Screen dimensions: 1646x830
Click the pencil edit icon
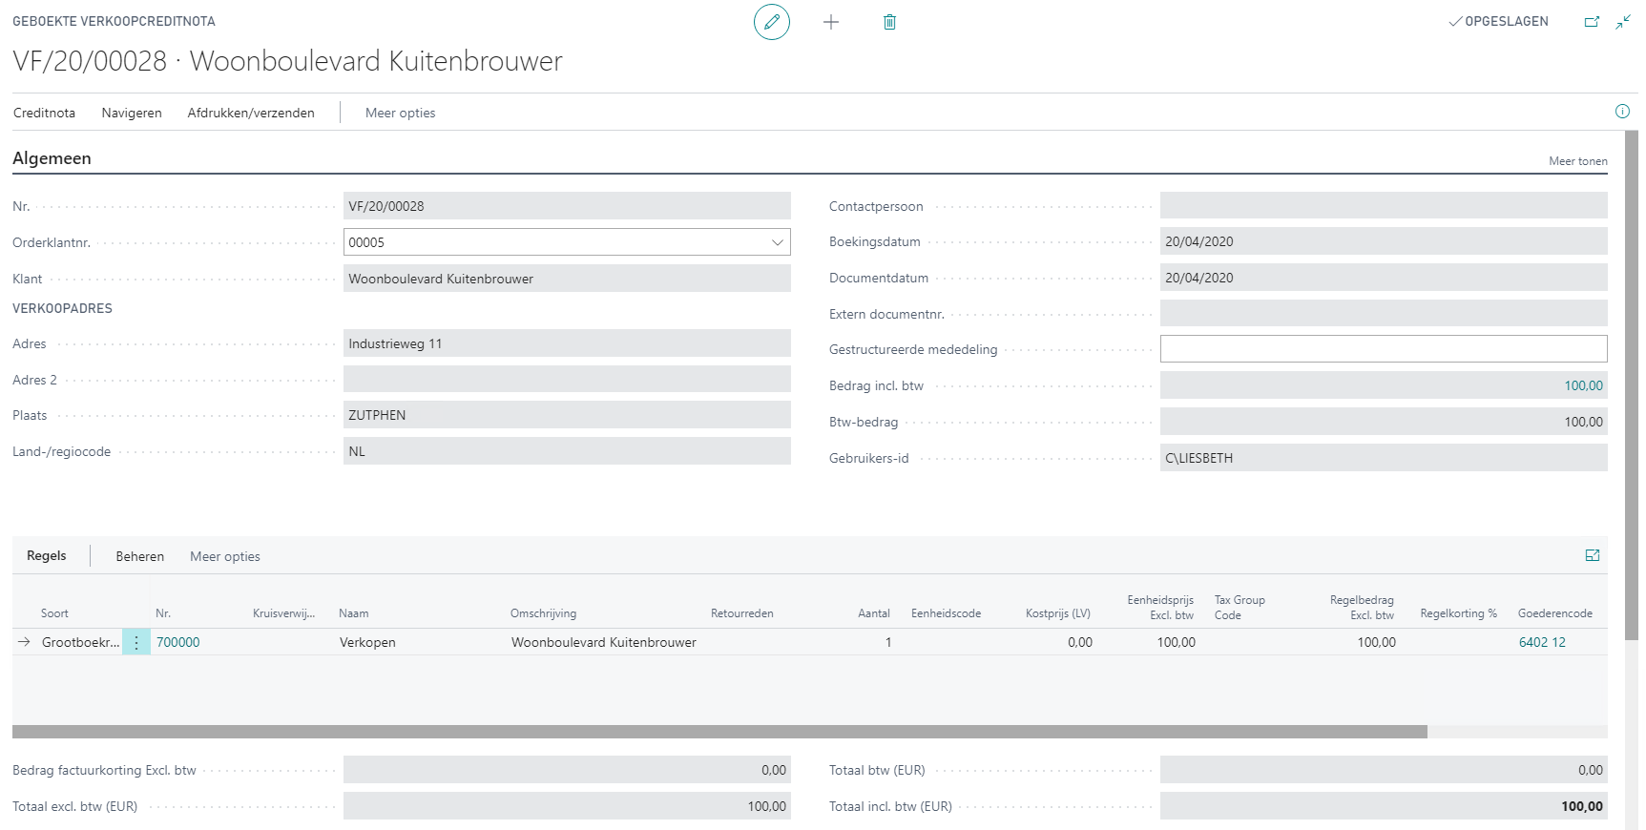(x=771, y=22)
